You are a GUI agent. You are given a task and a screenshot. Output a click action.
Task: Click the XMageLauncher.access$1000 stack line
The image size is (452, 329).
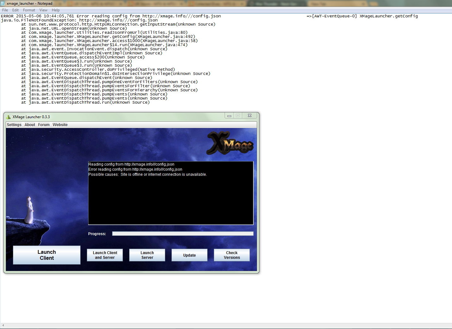109,41
